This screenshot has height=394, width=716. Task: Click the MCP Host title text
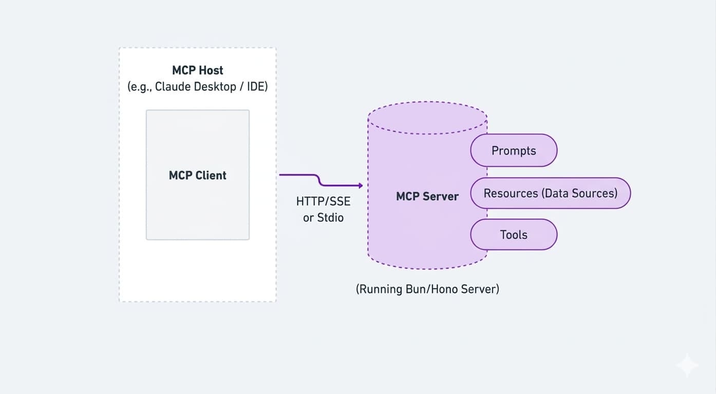point(198,70)
